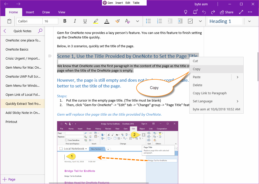Choose Copy in the context menu

(x=216, y=69)
